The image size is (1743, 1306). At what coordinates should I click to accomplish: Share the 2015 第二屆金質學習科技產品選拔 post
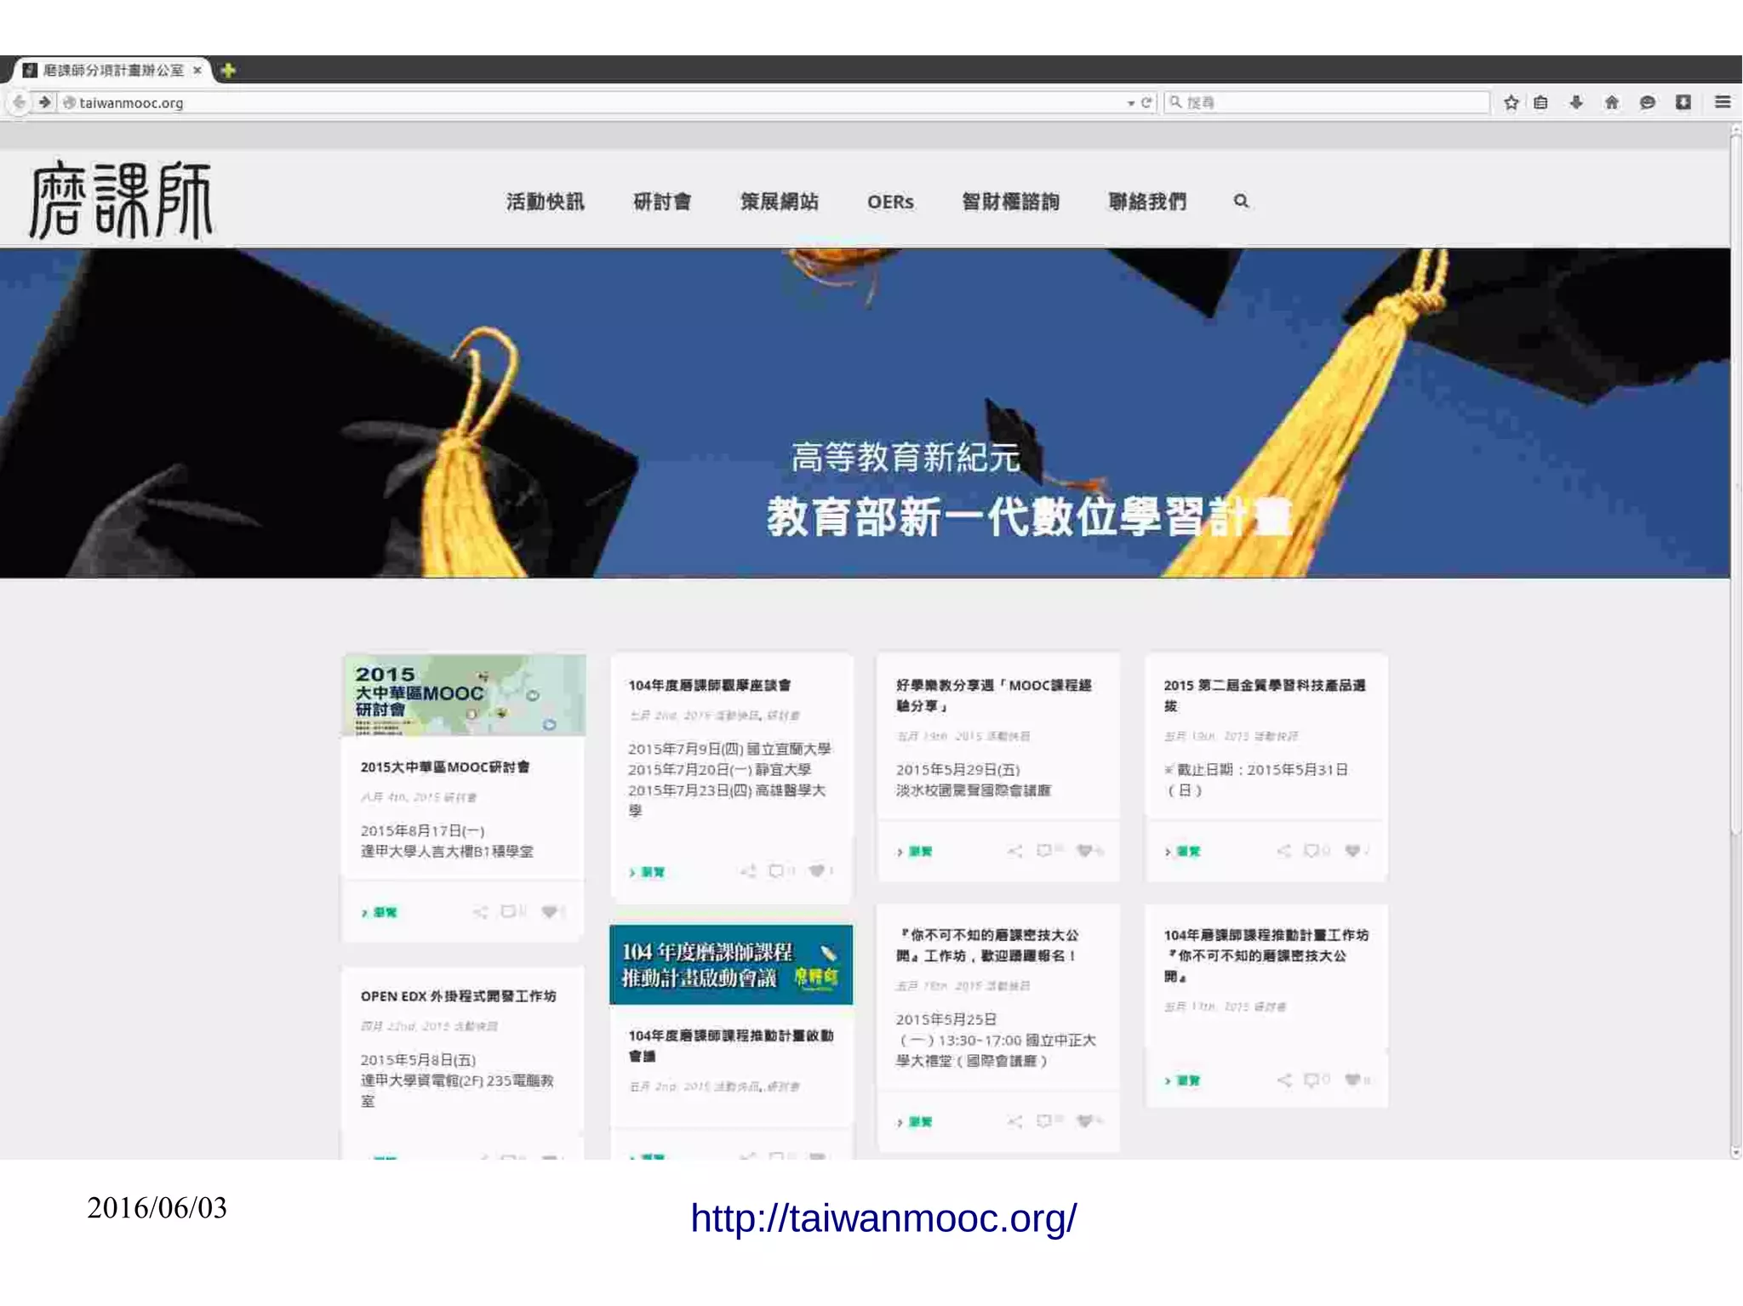point(1283,851)
